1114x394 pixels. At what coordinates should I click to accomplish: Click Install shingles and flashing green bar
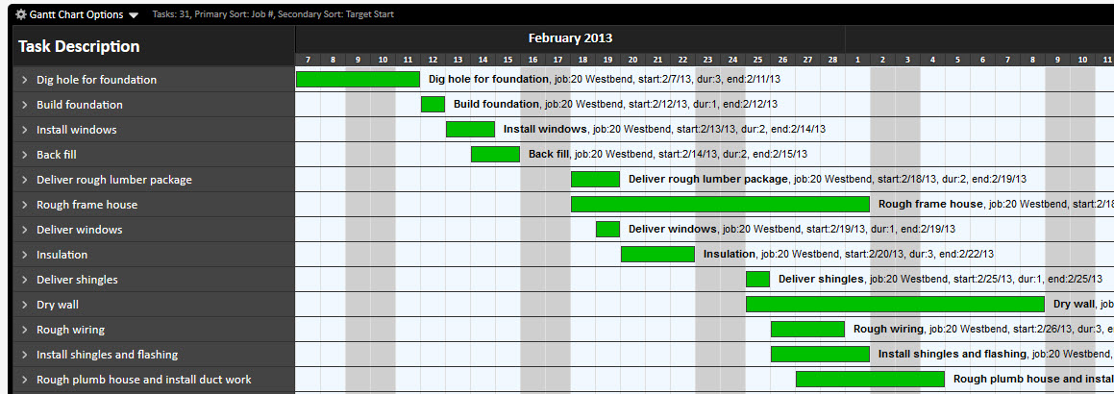point(821,354)
